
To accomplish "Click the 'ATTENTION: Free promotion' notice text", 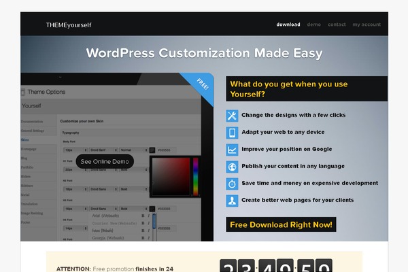I will (115, 269).
